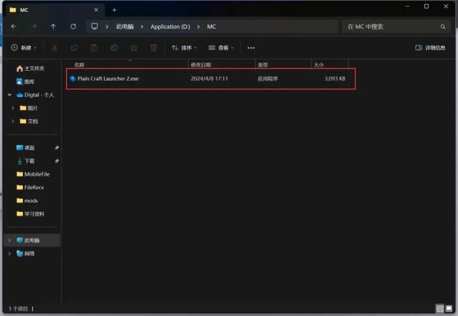Open the View dropdown menu

[221, 48]
